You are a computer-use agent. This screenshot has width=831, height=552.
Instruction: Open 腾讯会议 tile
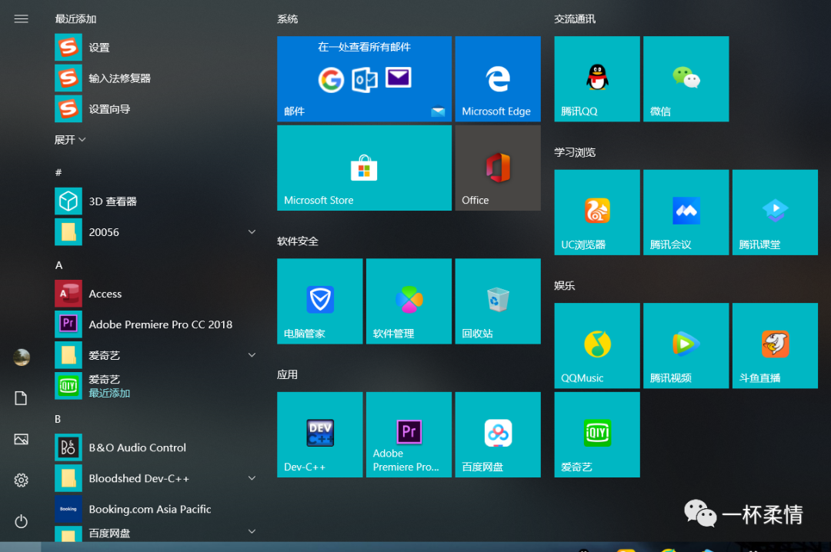(x=686, y=212)
